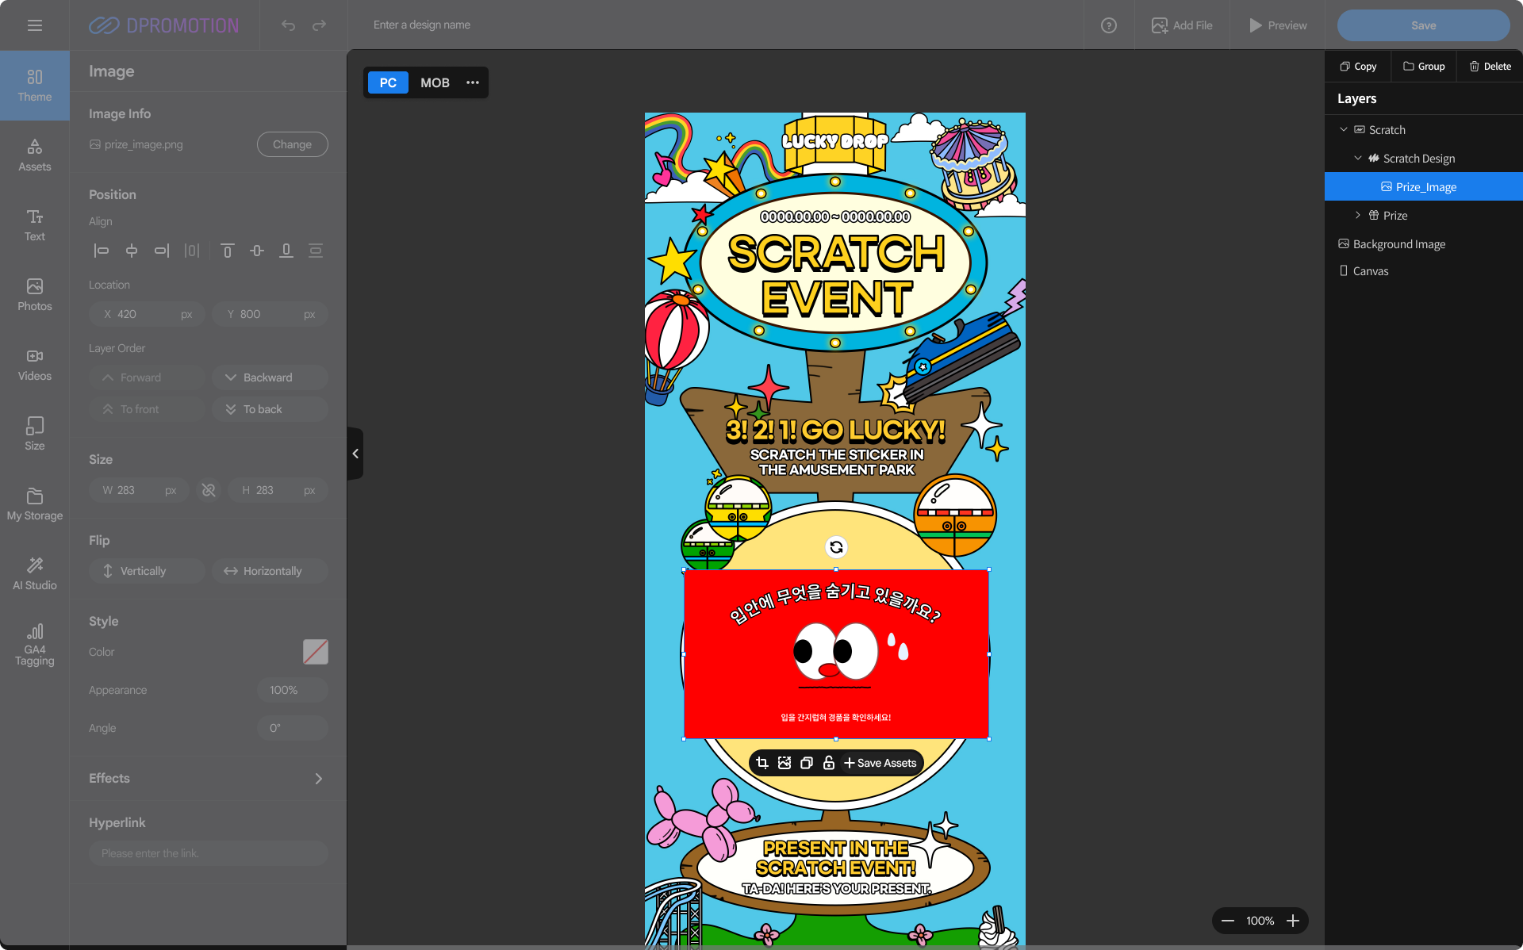Open the help question mark icon

(1109, 25)
